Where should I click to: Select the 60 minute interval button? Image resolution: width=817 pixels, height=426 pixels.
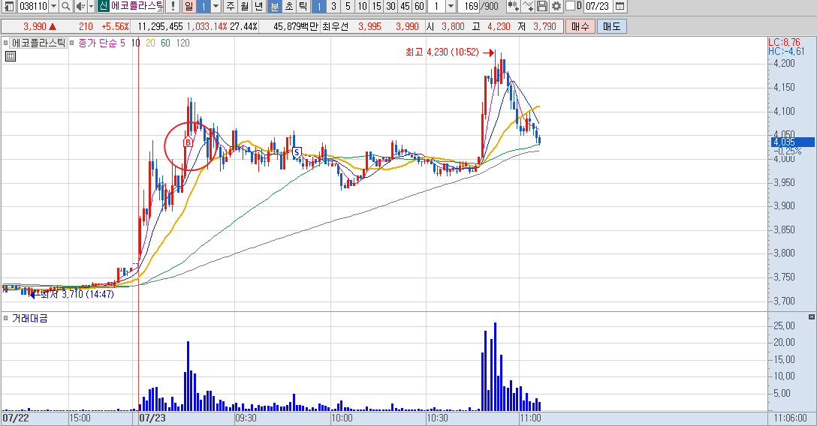(x=420, y=6)
